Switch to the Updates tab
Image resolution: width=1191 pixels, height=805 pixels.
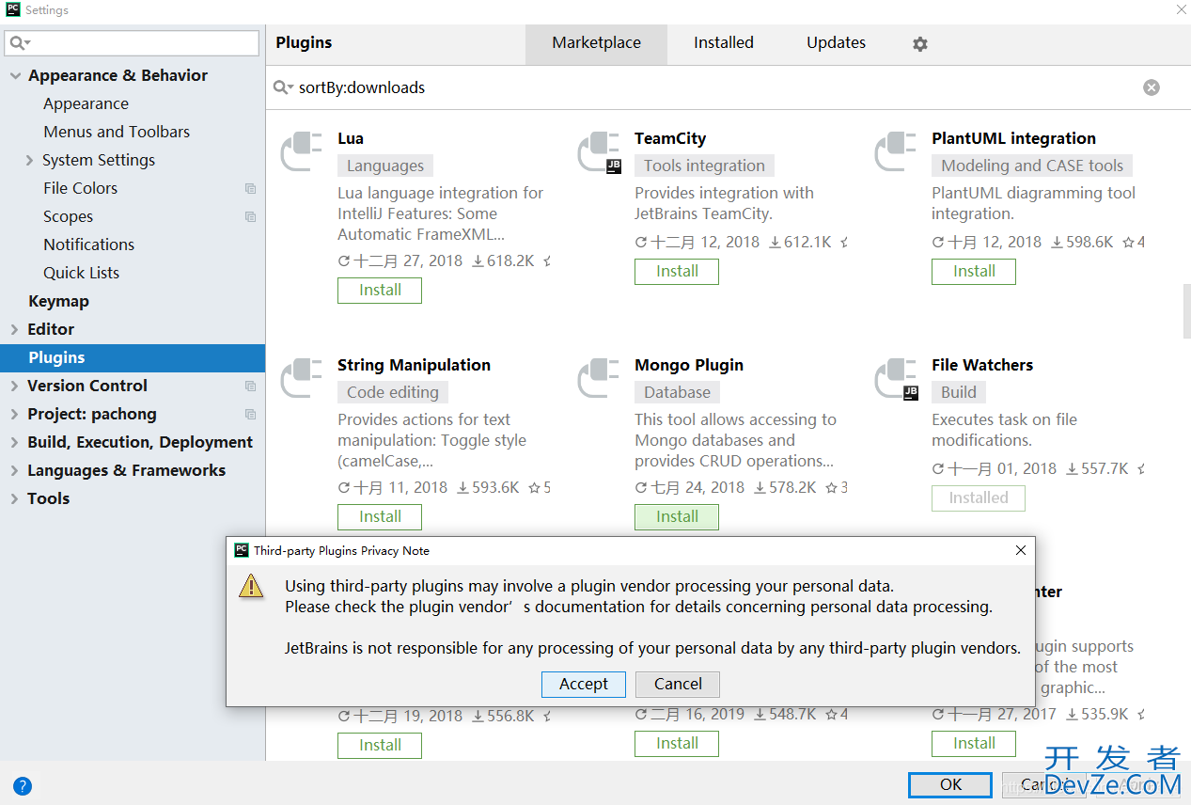(836, 43)
